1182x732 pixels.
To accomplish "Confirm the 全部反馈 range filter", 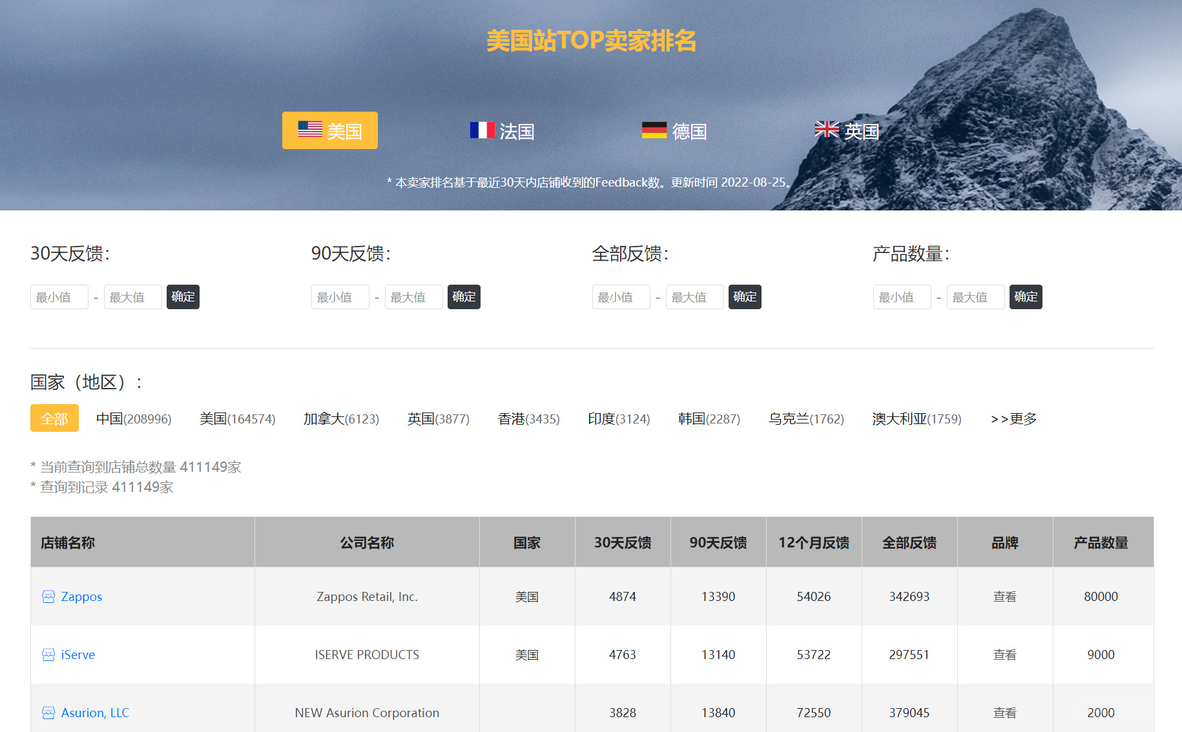I will (x=745, y=297).
